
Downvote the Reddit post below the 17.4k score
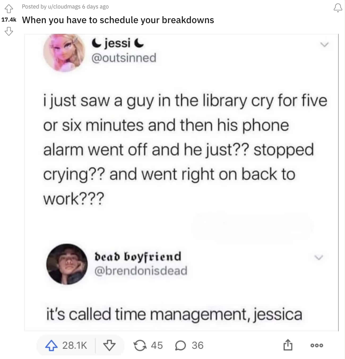click(9, 31)
